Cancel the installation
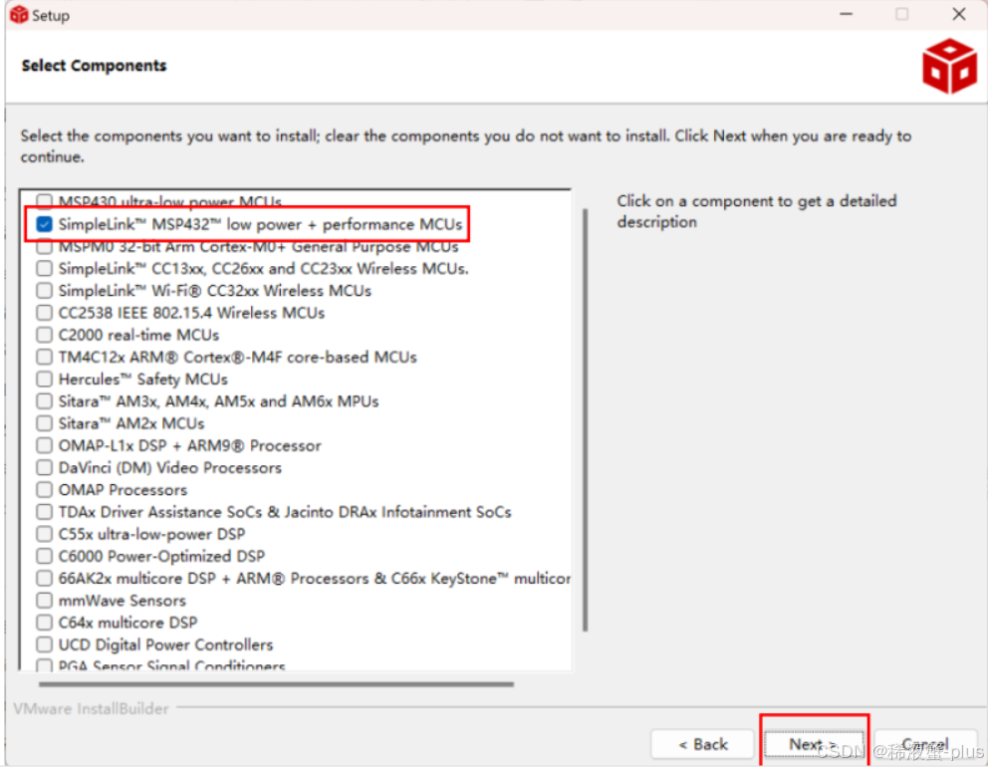The height and width of the screenshot is (769, 988). pos(926,744)
